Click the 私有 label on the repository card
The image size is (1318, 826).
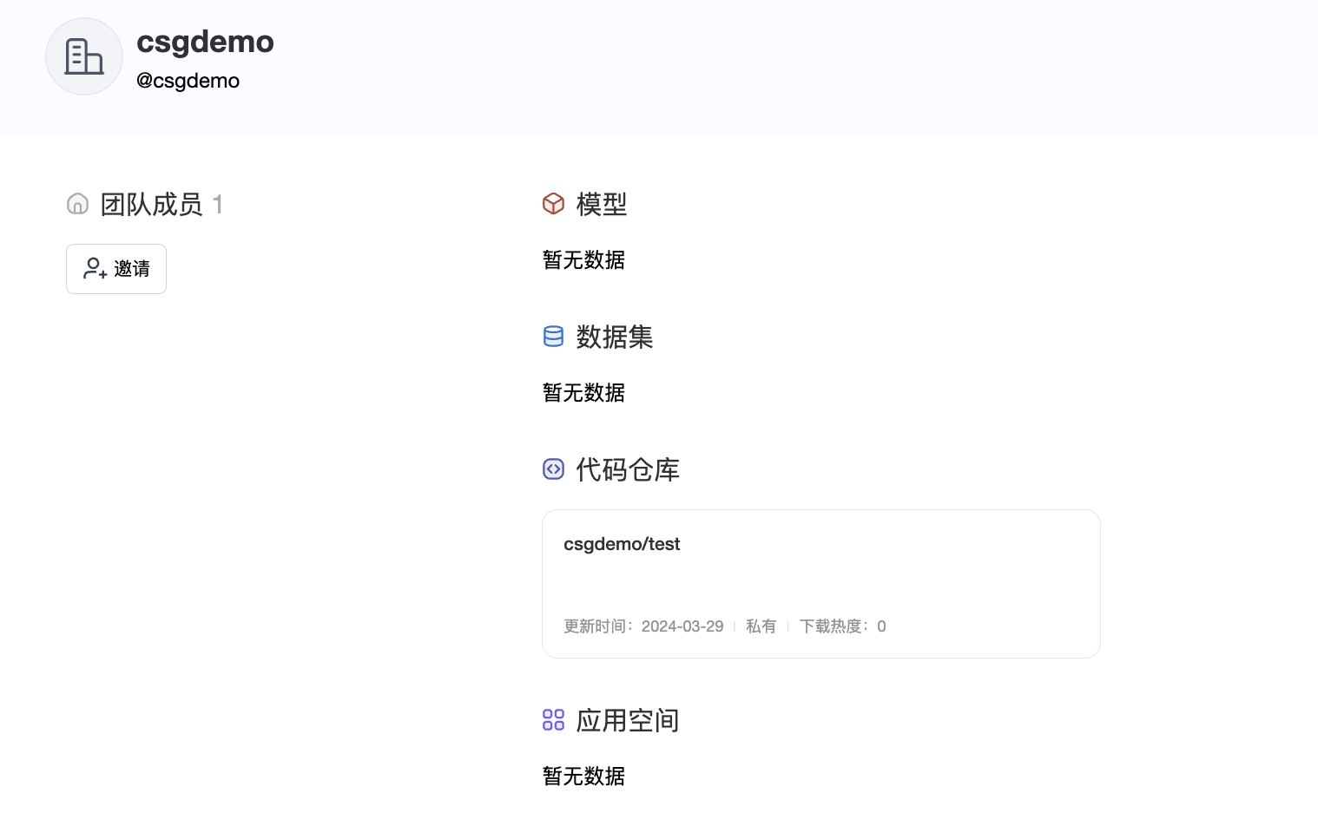[761, 626]
